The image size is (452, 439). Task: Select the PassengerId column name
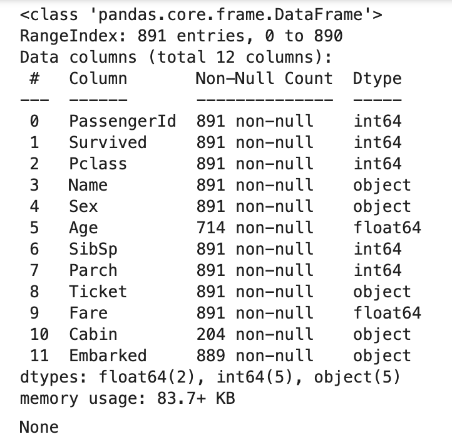click(x=123, y=121)
